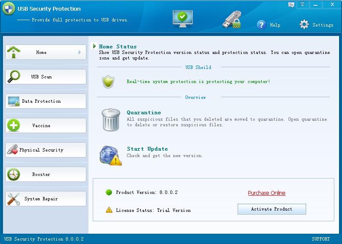The height and width of the screenshot is (244, 342).
Task: Open the title bar dropdown menu arrow
Action: pos(303,5)
